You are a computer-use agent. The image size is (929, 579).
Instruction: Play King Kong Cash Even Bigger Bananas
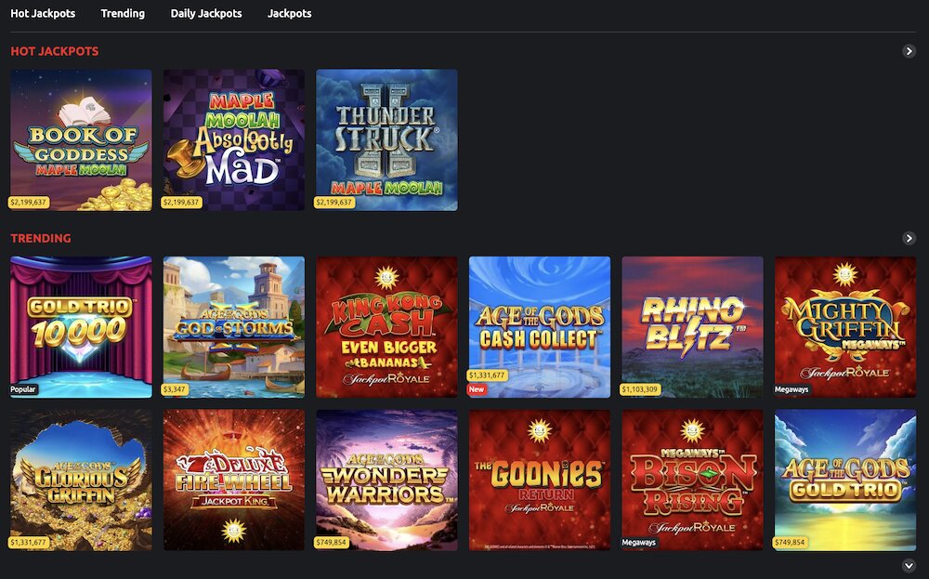click(386, 326)
